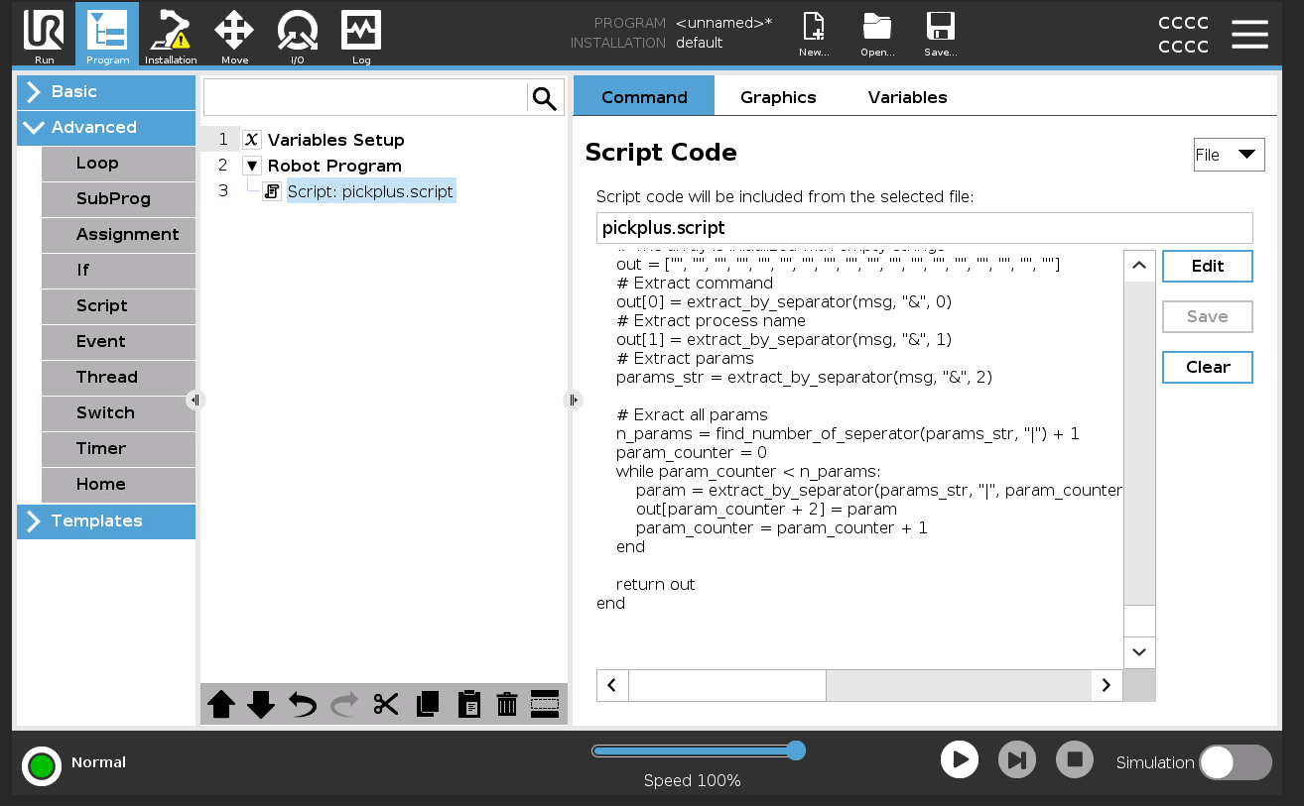Open the Installation screen

171,36
